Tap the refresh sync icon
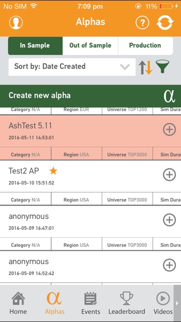The width and height of the screenshot is (181, 322). pos(165,22)
